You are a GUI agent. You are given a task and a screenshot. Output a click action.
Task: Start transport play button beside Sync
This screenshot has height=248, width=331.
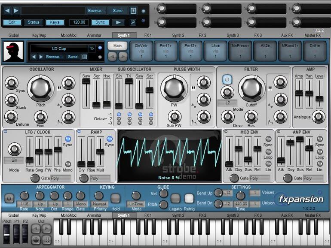click(x=118, y=22)
